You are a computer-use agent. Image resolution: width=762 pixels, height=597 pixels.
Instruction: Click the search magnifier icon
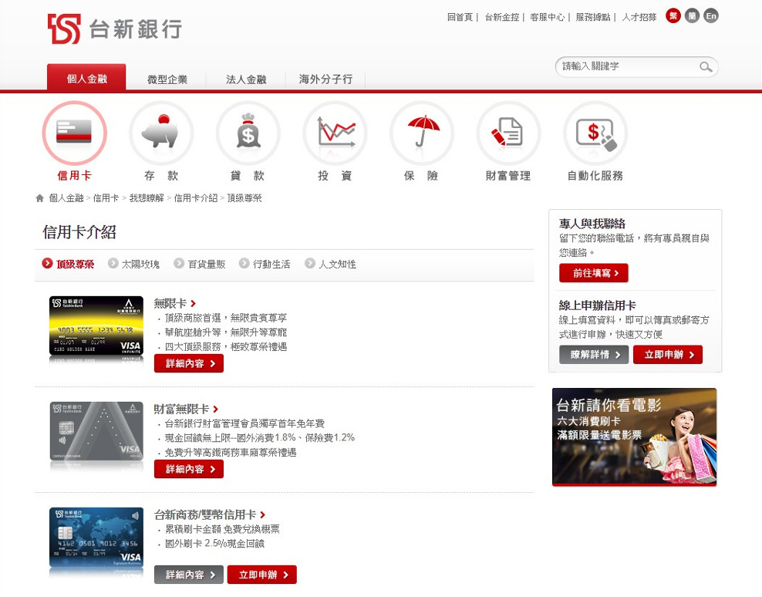[706, 67]
